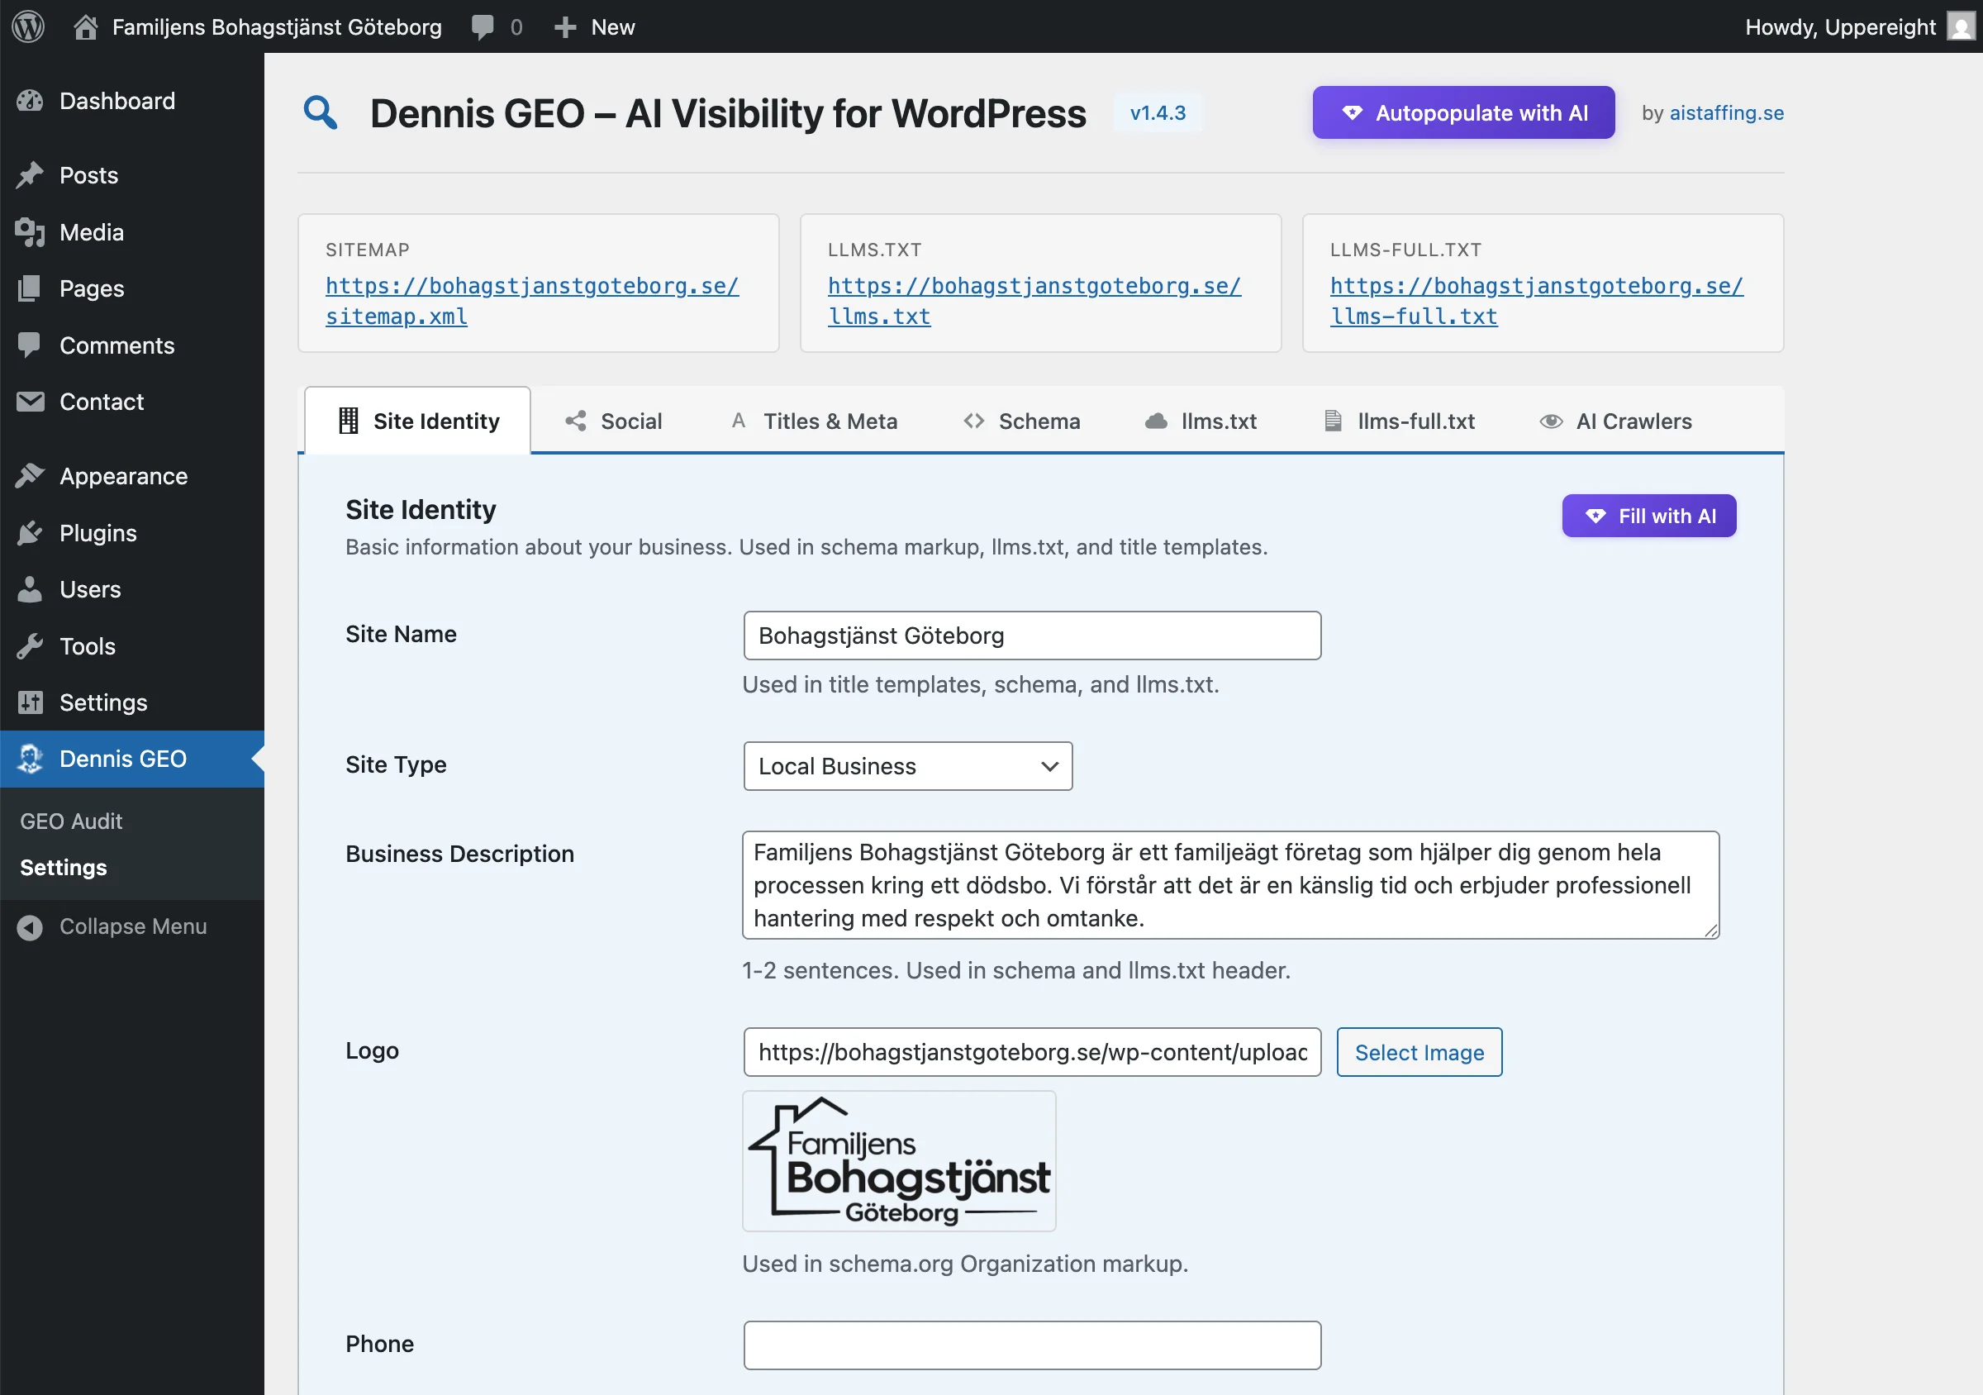Open the Site Type dropdown
Viewport: 1983px width, 1395px height.
907,765
